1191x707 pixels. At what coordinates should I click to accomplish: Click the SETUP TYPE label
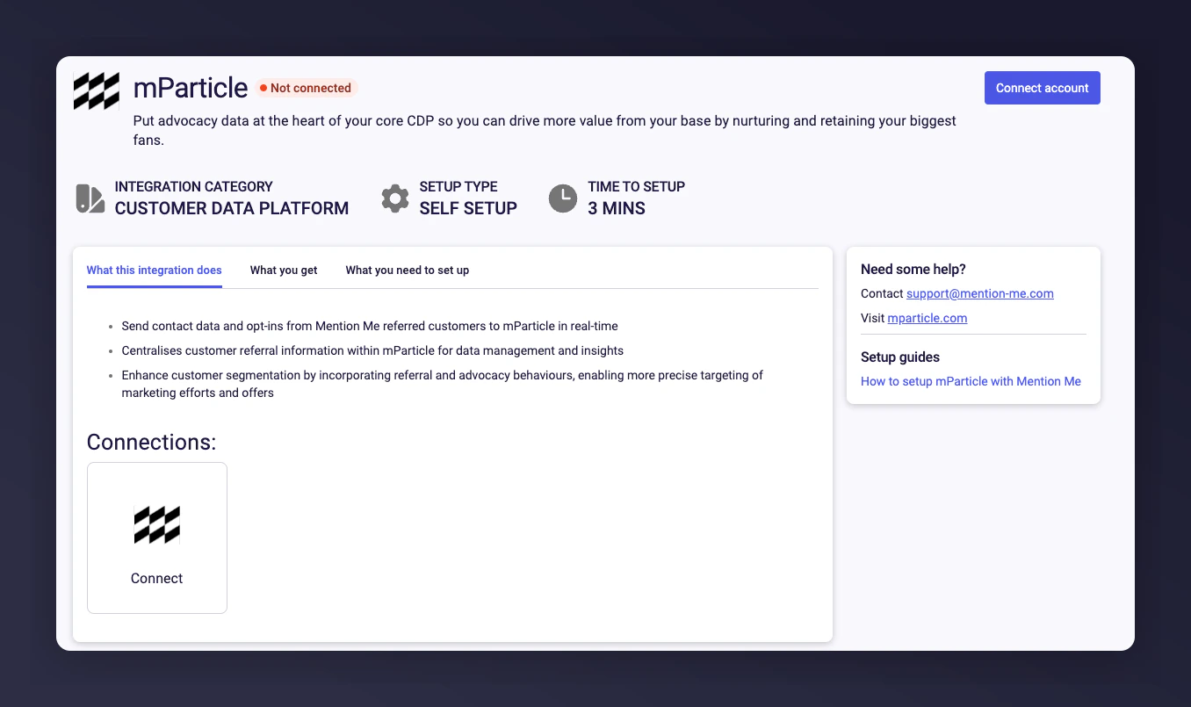[458, 186]
